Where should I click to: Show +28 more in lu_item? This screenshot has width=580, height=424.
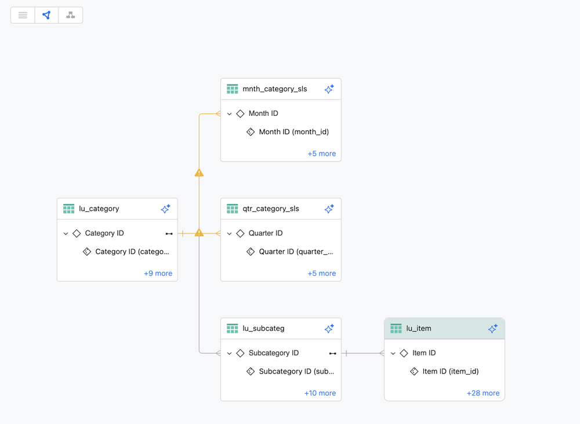click(483, 393)
